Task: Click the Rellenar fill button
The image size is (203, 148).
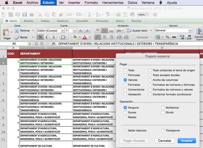Action: pyautogui.click(x=22, y=31)
